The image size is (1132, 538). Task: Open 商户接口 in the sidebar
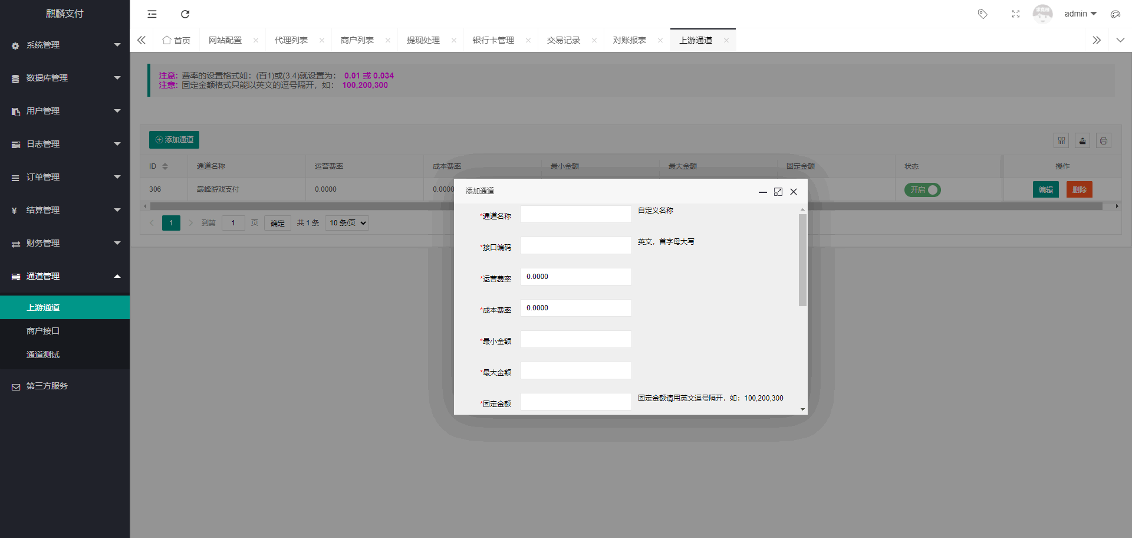(43, 331)
